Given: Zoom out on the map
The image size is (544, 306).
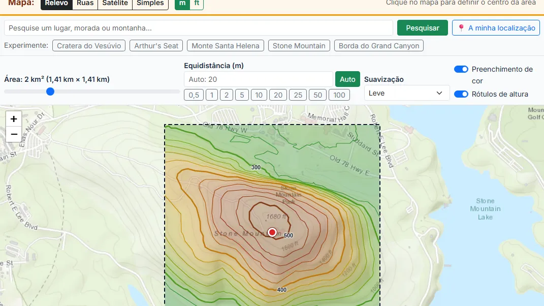Looking at the screenshot, I should pyautogui.click(x=14, y=134).
